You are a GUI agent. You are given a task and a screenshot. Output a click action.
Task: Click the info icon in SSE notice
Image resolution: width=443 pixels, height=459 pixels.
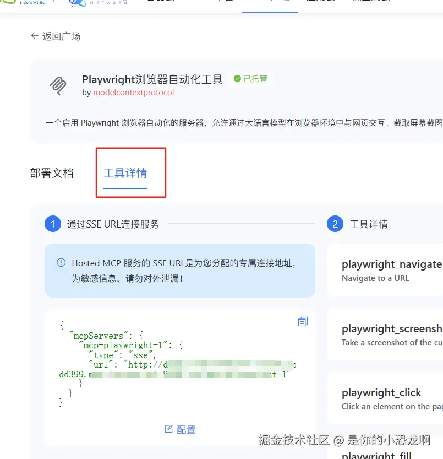(61, 263)
